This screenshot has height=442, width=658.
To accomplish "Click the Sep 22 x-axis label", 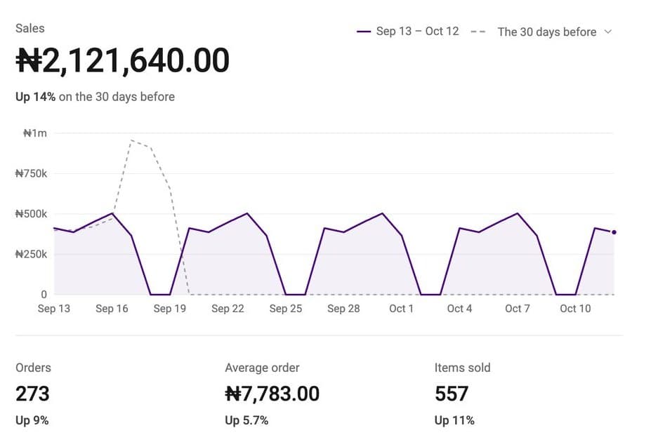I will [x=228, y=309].
